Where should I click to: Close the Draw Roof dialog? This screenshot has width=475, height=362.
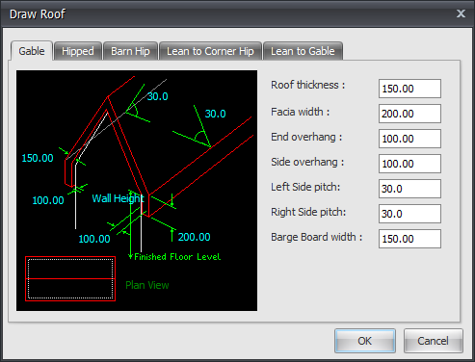(x=461, y=13)
